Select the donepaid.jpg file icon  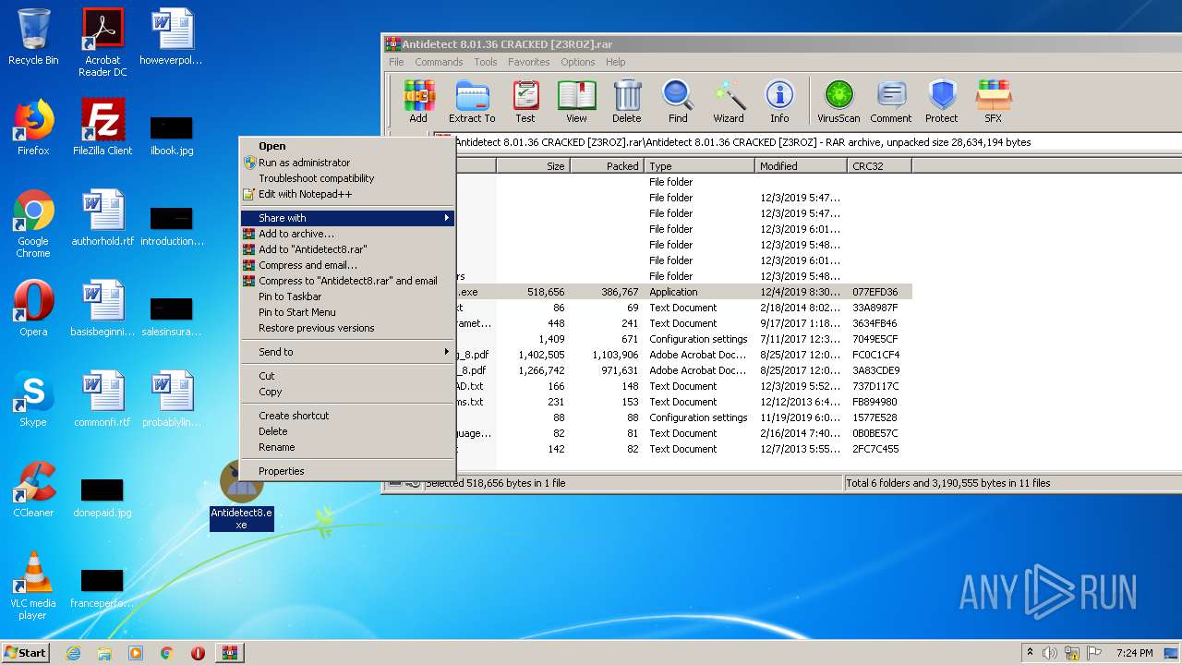(103, 497)
